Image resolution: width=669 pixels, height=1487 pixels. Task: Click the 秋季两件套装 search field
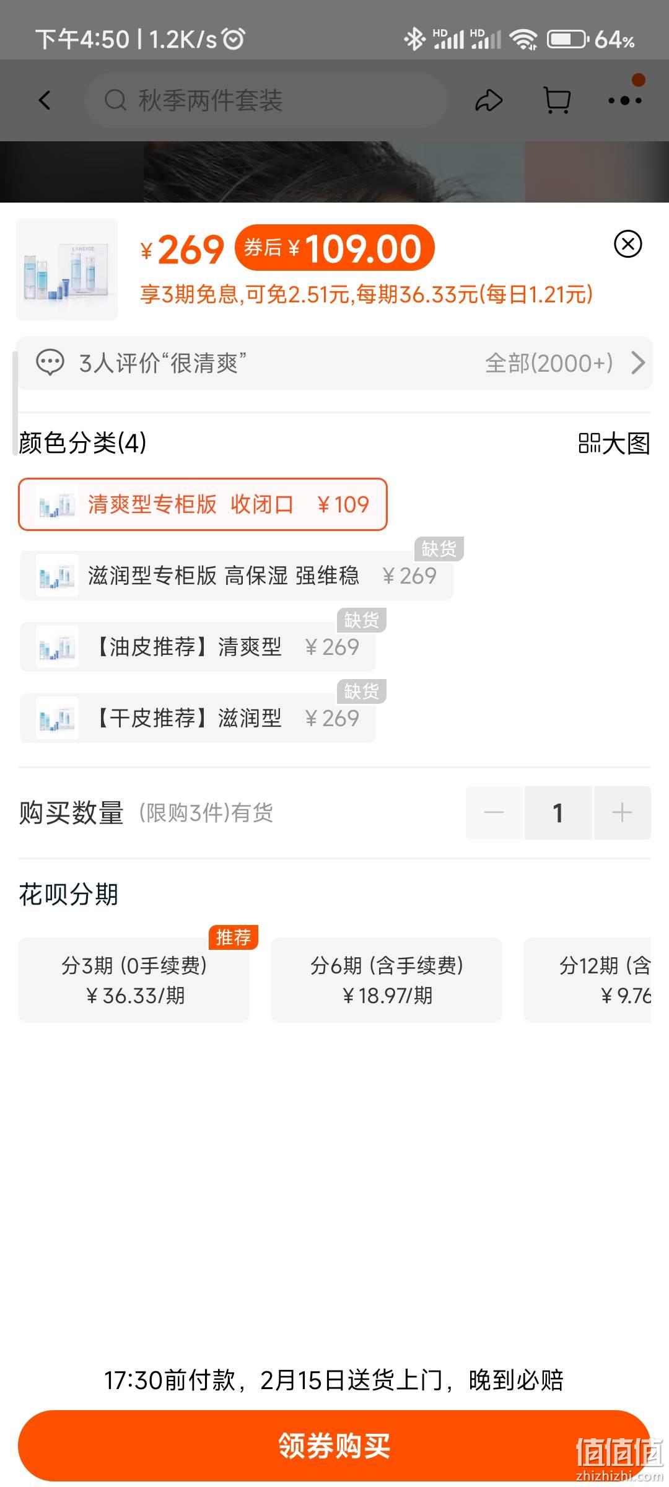tap(266, 100)
